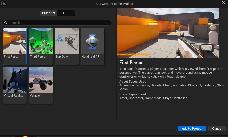Click the 'Asset Types Used' text
The image size is (228, 137).
coord(133,81)
